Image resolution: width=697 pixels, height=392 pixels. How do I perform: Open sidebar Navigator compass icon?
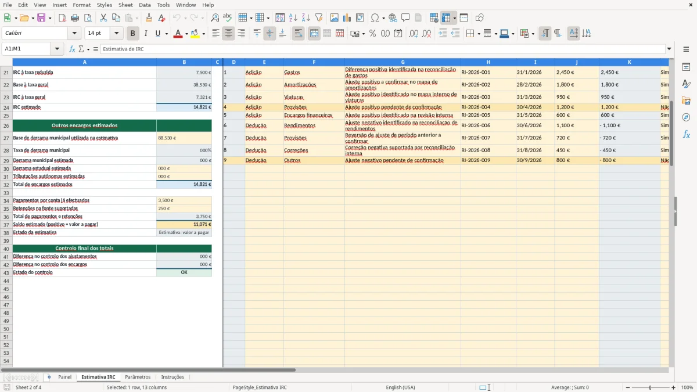pos(686,117)
